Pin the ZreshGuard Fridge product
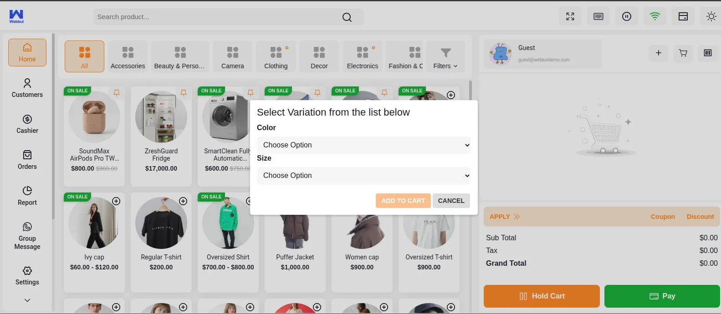Screen dimensions: 721x314 [184, 93]
